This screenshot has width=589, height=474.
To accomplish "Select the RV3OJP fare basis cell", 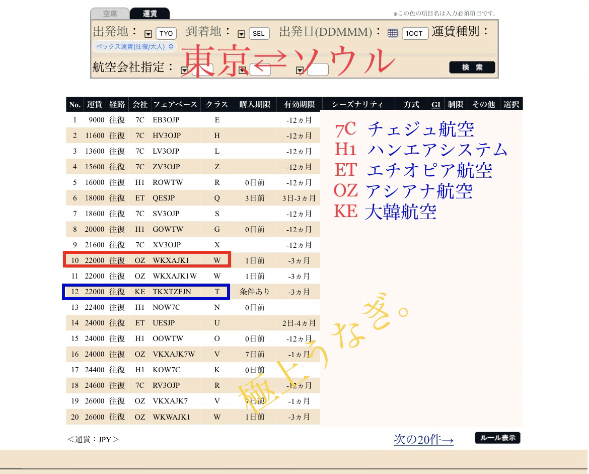I will (x=167, y=385).
